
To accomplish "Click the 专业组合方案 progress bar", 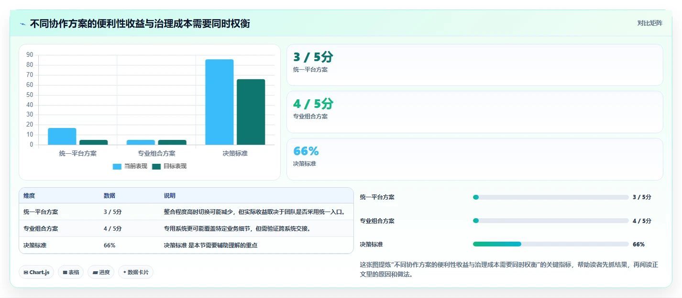I will (x=550, y=221).
